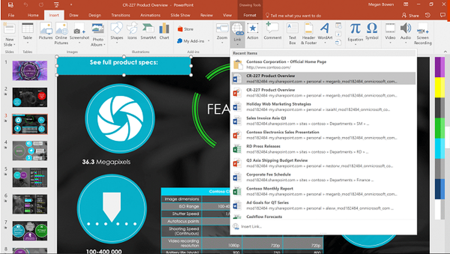
Task: Click the purple color swatch
Action: click(x=440, y=67)
